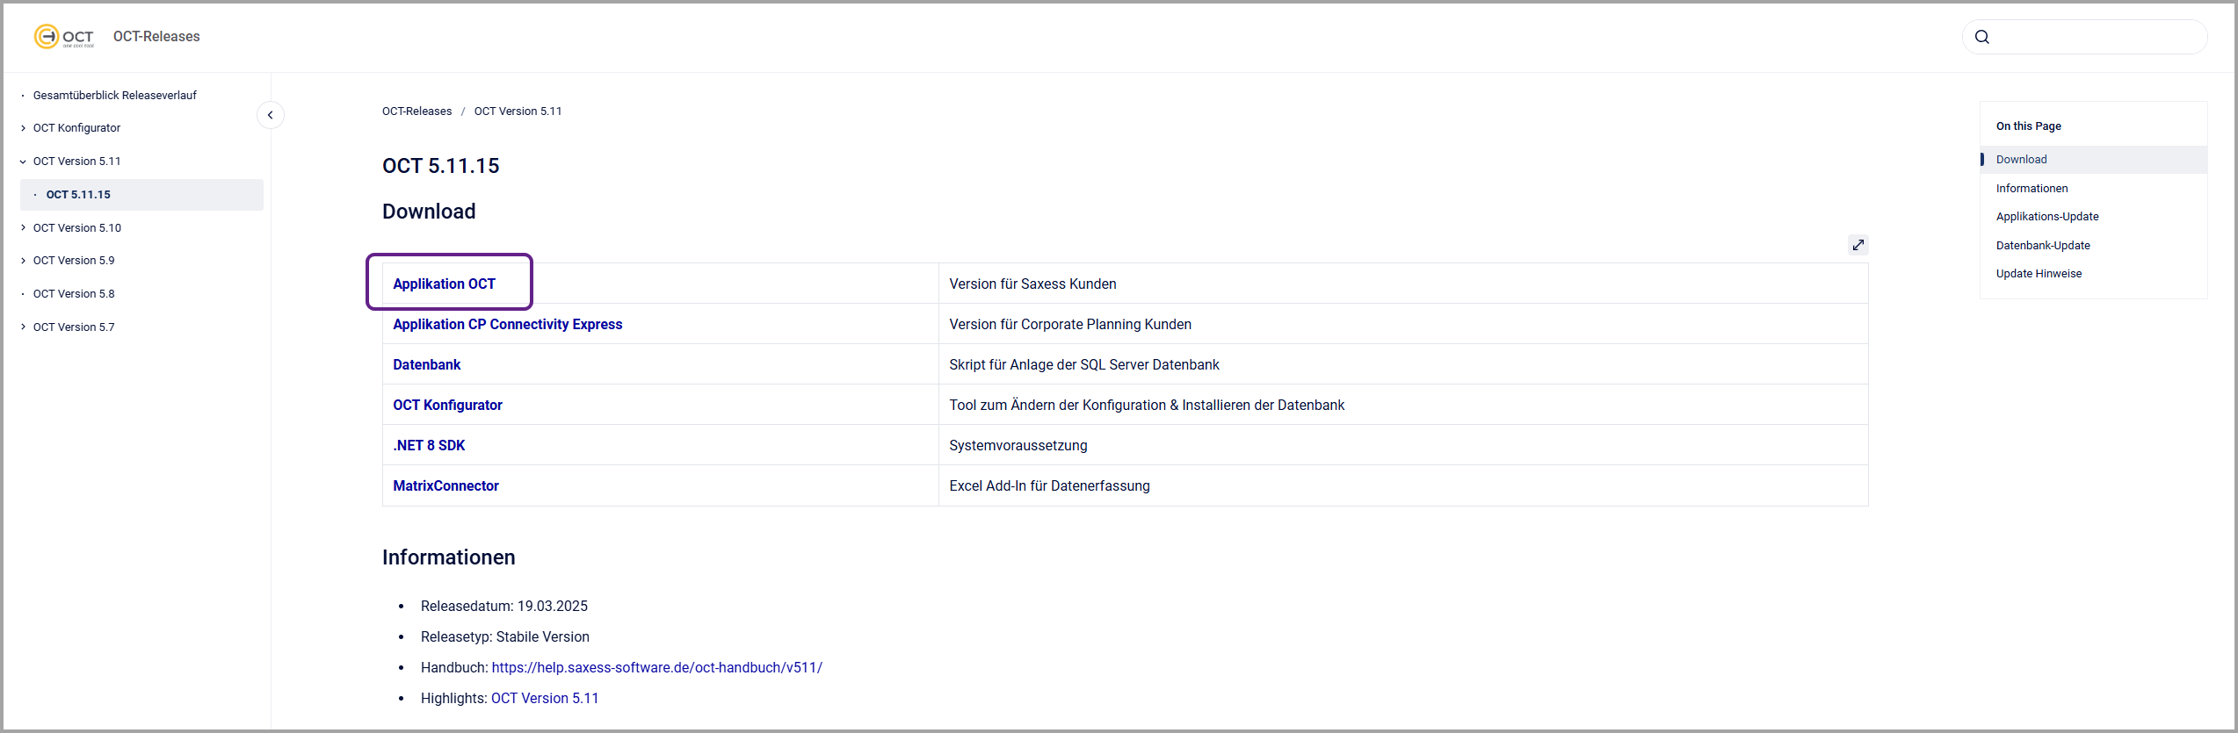Click OCT-Releases breadcrumb link
The height and width of the screenshot is (733, 2238).
click(416, 111)
